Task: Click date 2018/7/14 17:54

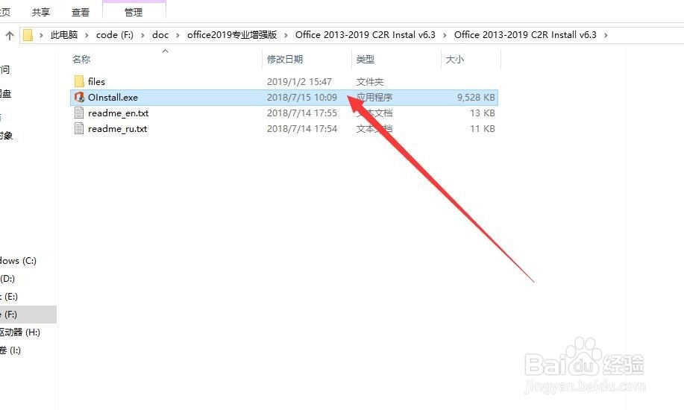Action: coord(302,129)
